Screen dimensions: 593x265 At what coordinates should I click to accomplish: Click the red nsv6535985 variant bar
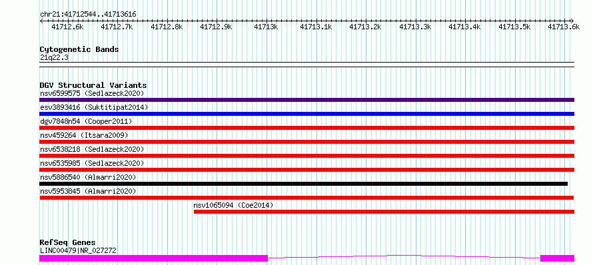tap(306, 170)
